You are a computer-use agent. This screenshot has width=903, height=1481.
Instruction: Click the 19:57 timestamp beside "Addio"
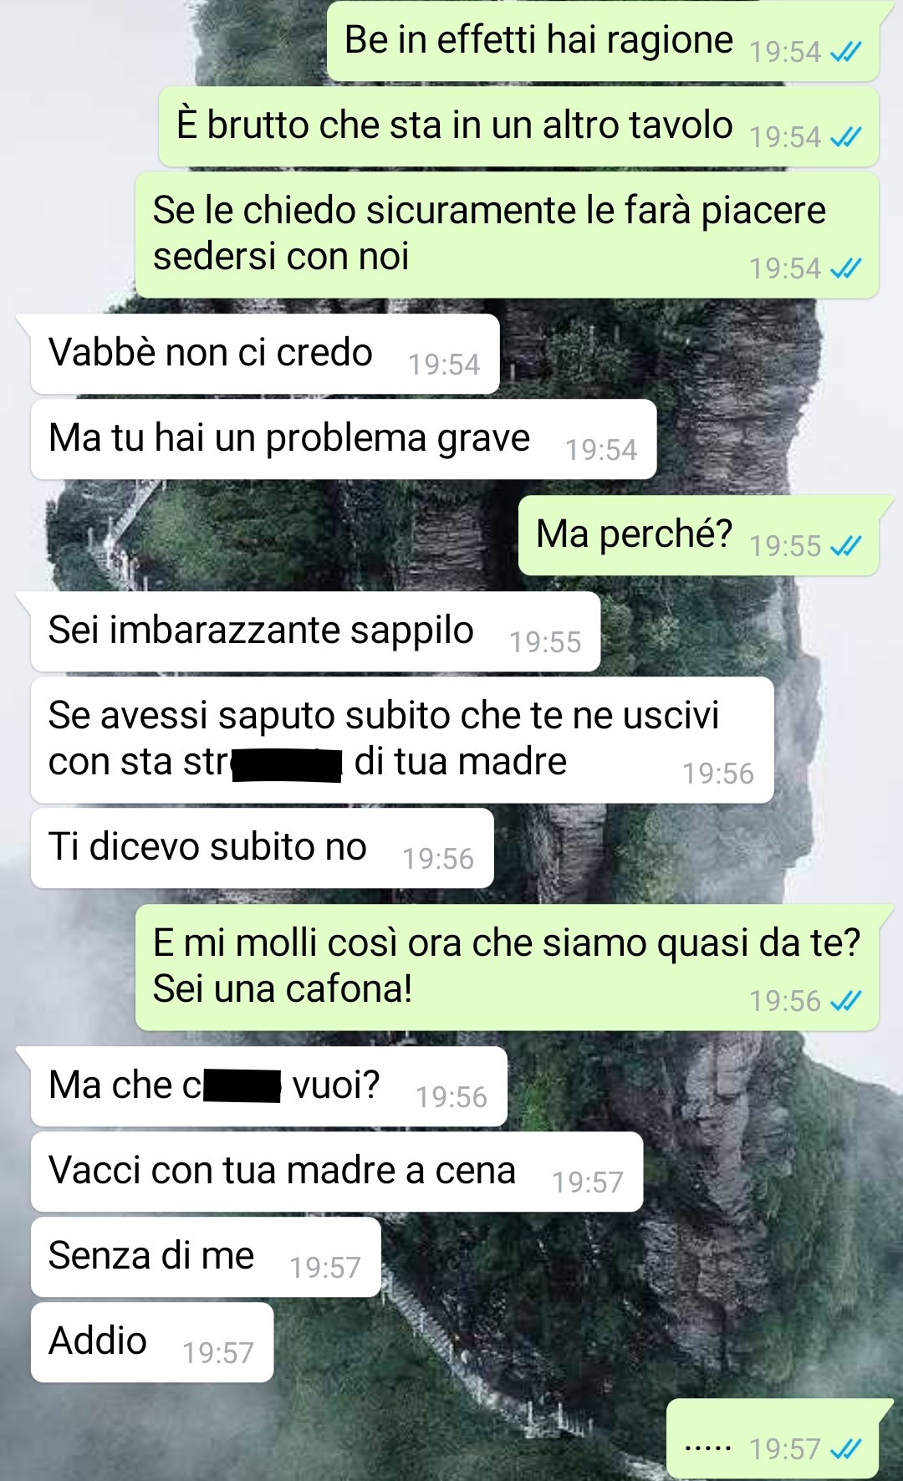click(217, 1353)
